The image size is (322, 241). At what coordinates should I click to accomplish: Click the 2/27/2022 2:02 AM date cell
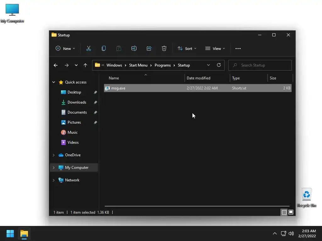pyautogui.click(x=202, y=88)
